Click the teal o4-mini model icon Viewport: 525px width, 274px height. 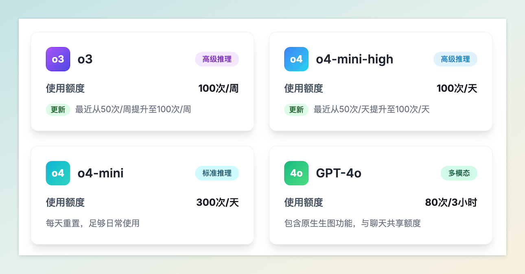58,173
